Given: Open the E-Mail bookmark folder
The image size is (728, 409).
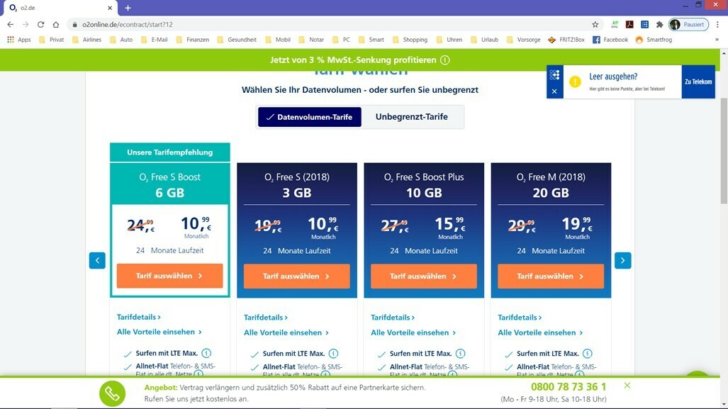Looking at the screenshot, I should (155, 40).
